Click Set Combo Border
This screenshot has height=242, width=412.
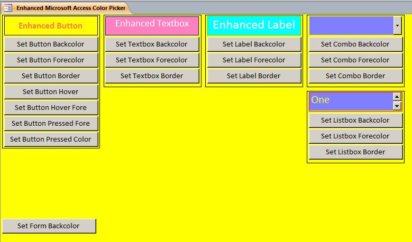click(356, 76)
